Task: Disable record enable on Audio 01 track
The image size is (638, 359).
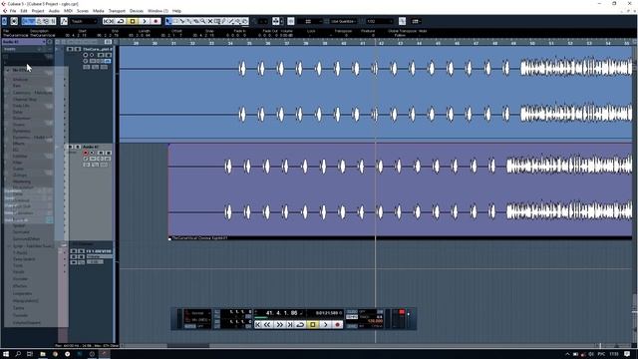Action: click(x=86, y=153)
